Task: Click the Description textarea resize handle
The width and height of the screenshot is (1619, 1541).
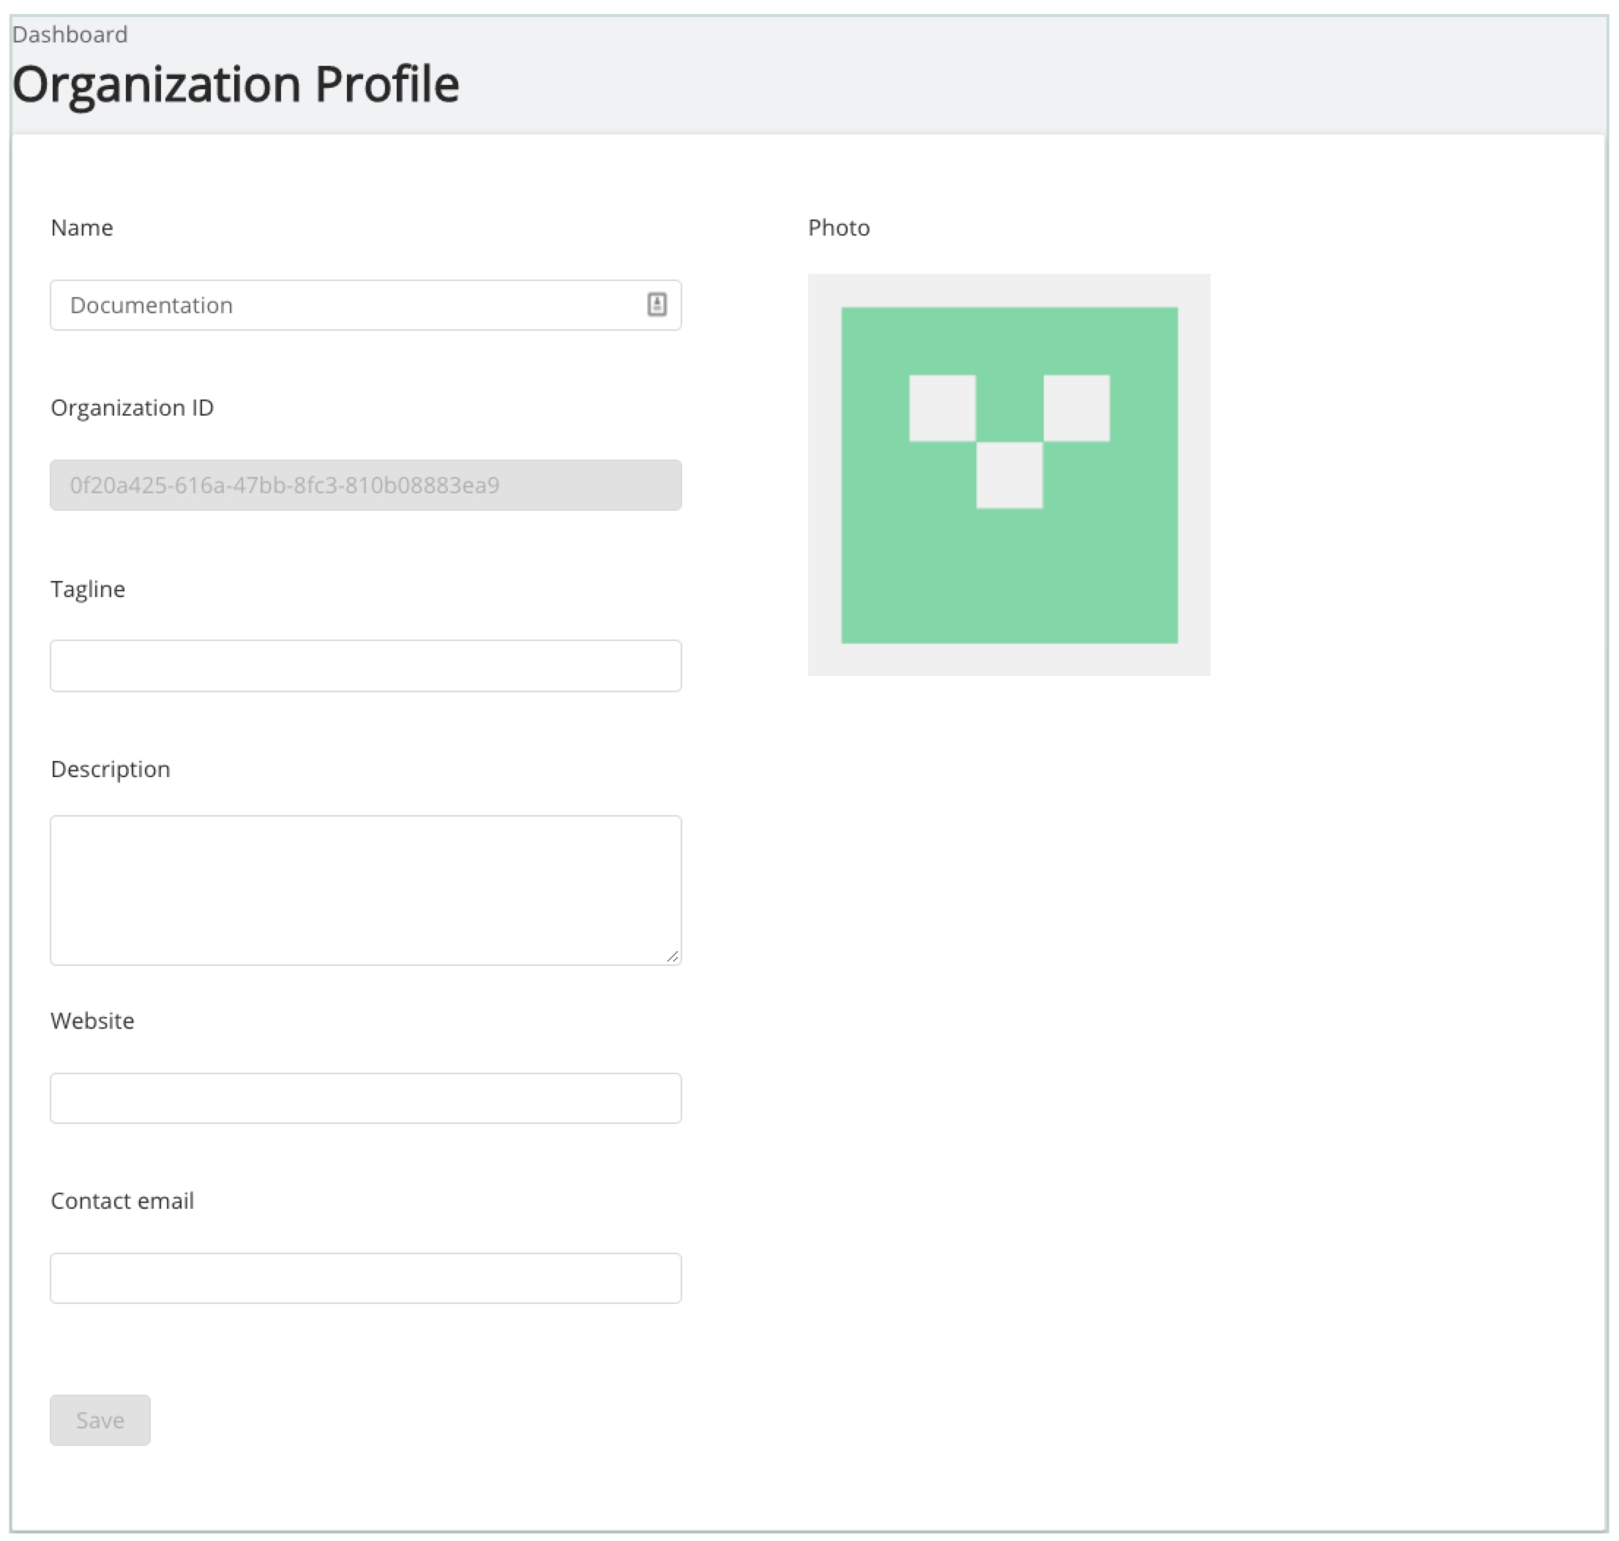Action: [x=672, y=956]
